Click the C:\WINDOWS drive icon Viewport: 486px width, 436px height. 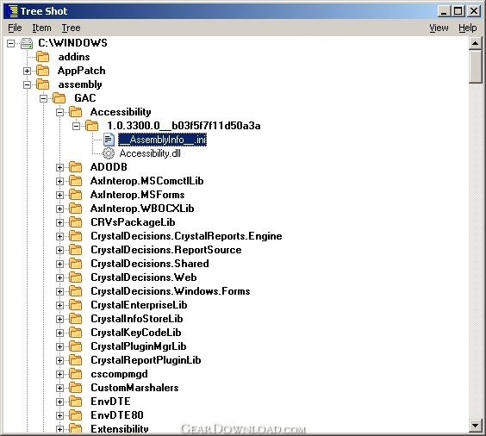point(27,43)
